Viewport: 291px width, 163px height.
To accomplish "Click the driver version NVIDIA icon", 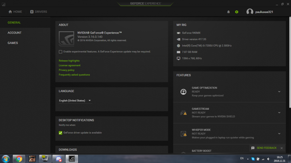I will (179, 39).
